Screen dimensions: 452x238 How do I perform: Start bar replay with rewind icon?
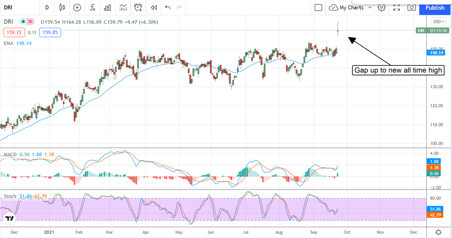click(153, 8)
